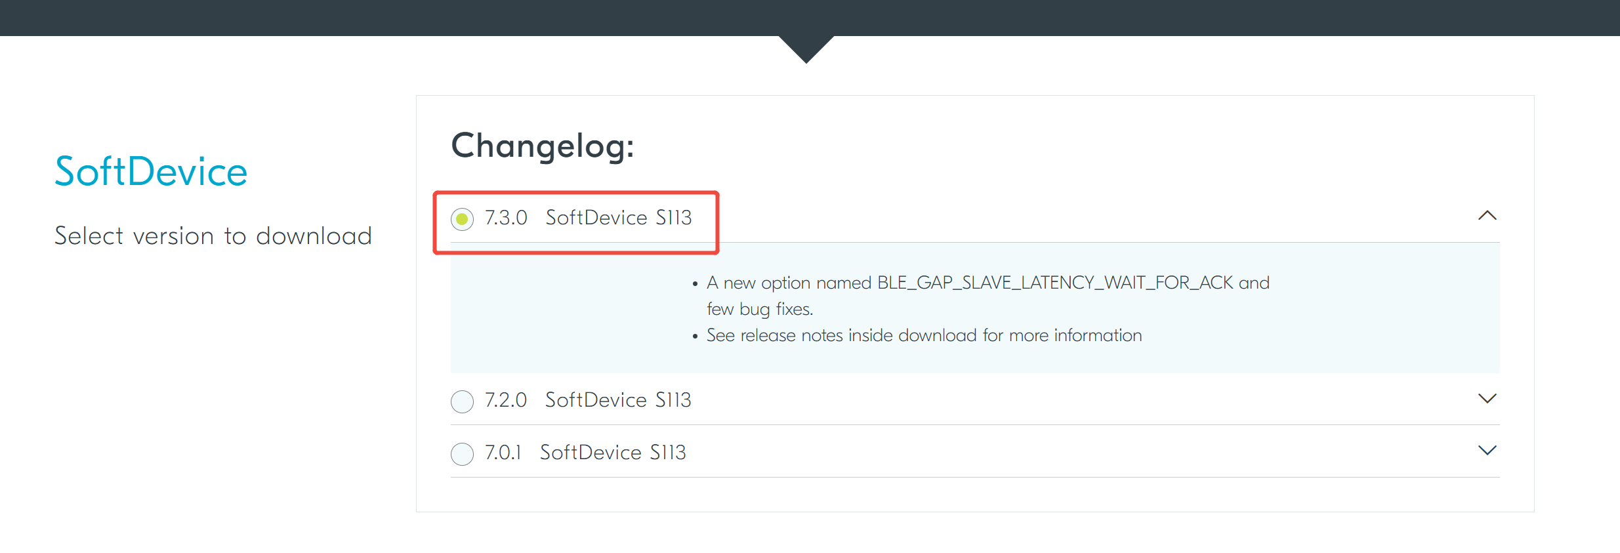The width and height of the screenshot is (1620, 553).
Task: Click "SoftDevice S113" name in the 7.0.1 row
Action: [x=613, y=453]
